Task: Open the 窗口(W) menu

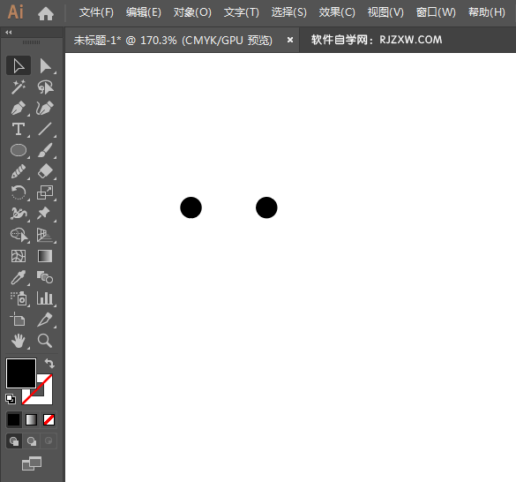Action: [x=436, y=12]
